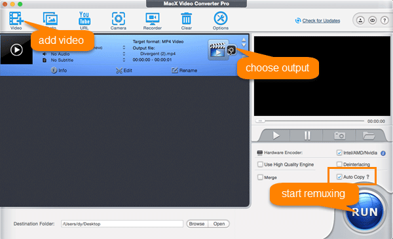Click the Auto Copy question mark
This screenshot has height=239, width=393.
click(x=367, y=177)
